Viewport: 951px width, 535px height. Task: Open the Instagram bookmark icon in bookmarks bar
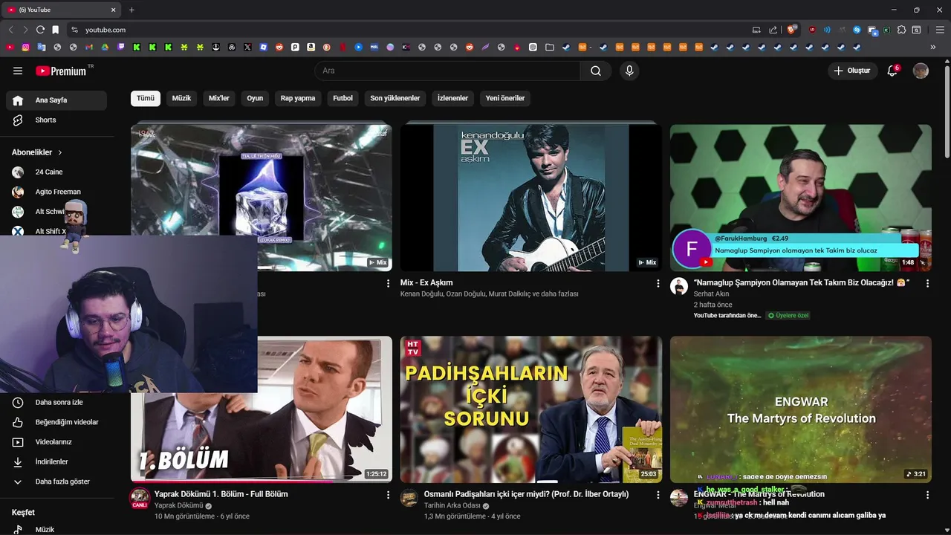tap(25, 47)
